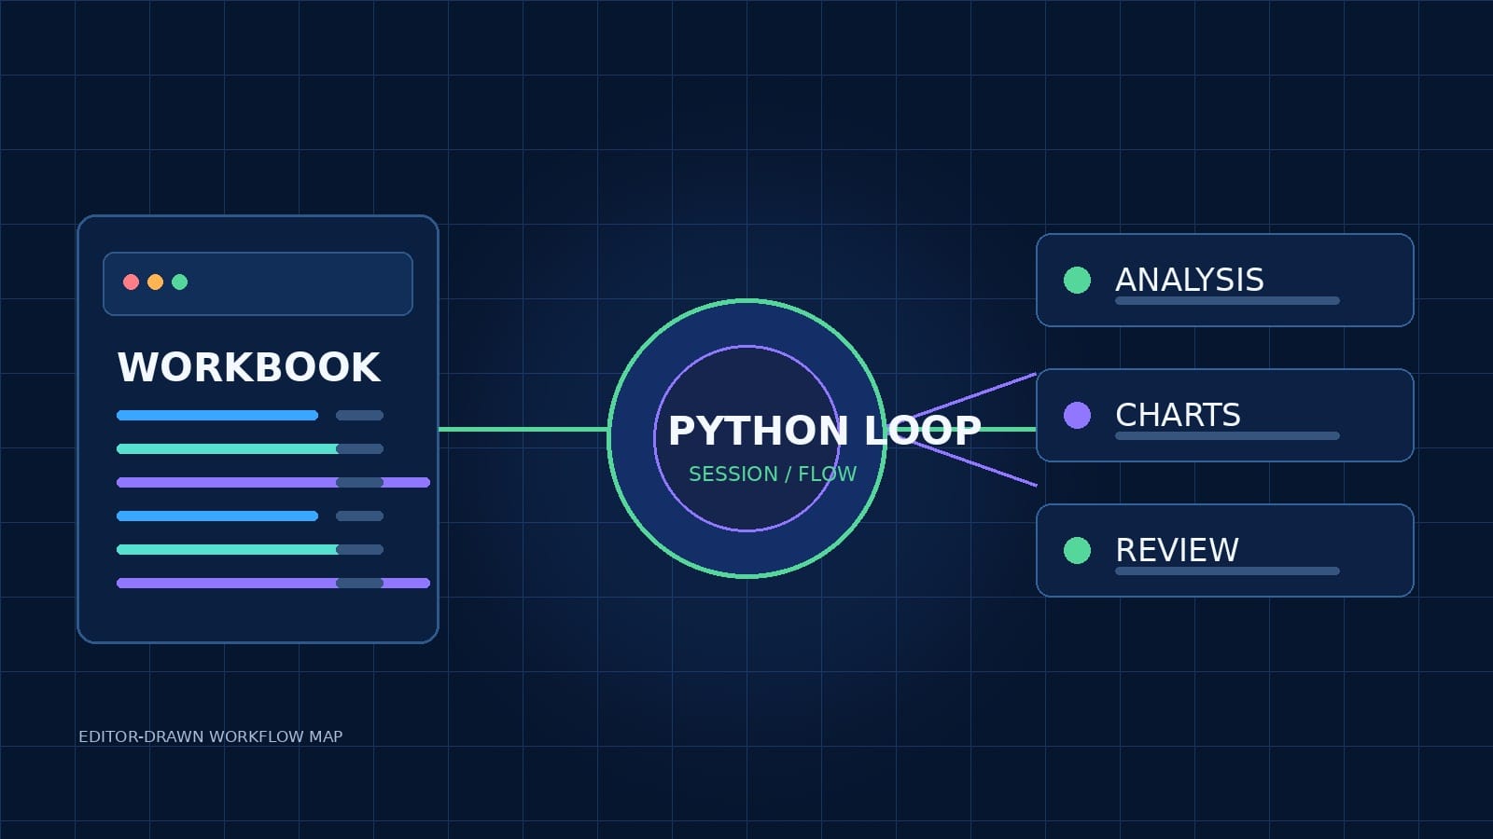Click the workbook window title bar
Screen dimensions: 1493x839
[x=258, y=283]
